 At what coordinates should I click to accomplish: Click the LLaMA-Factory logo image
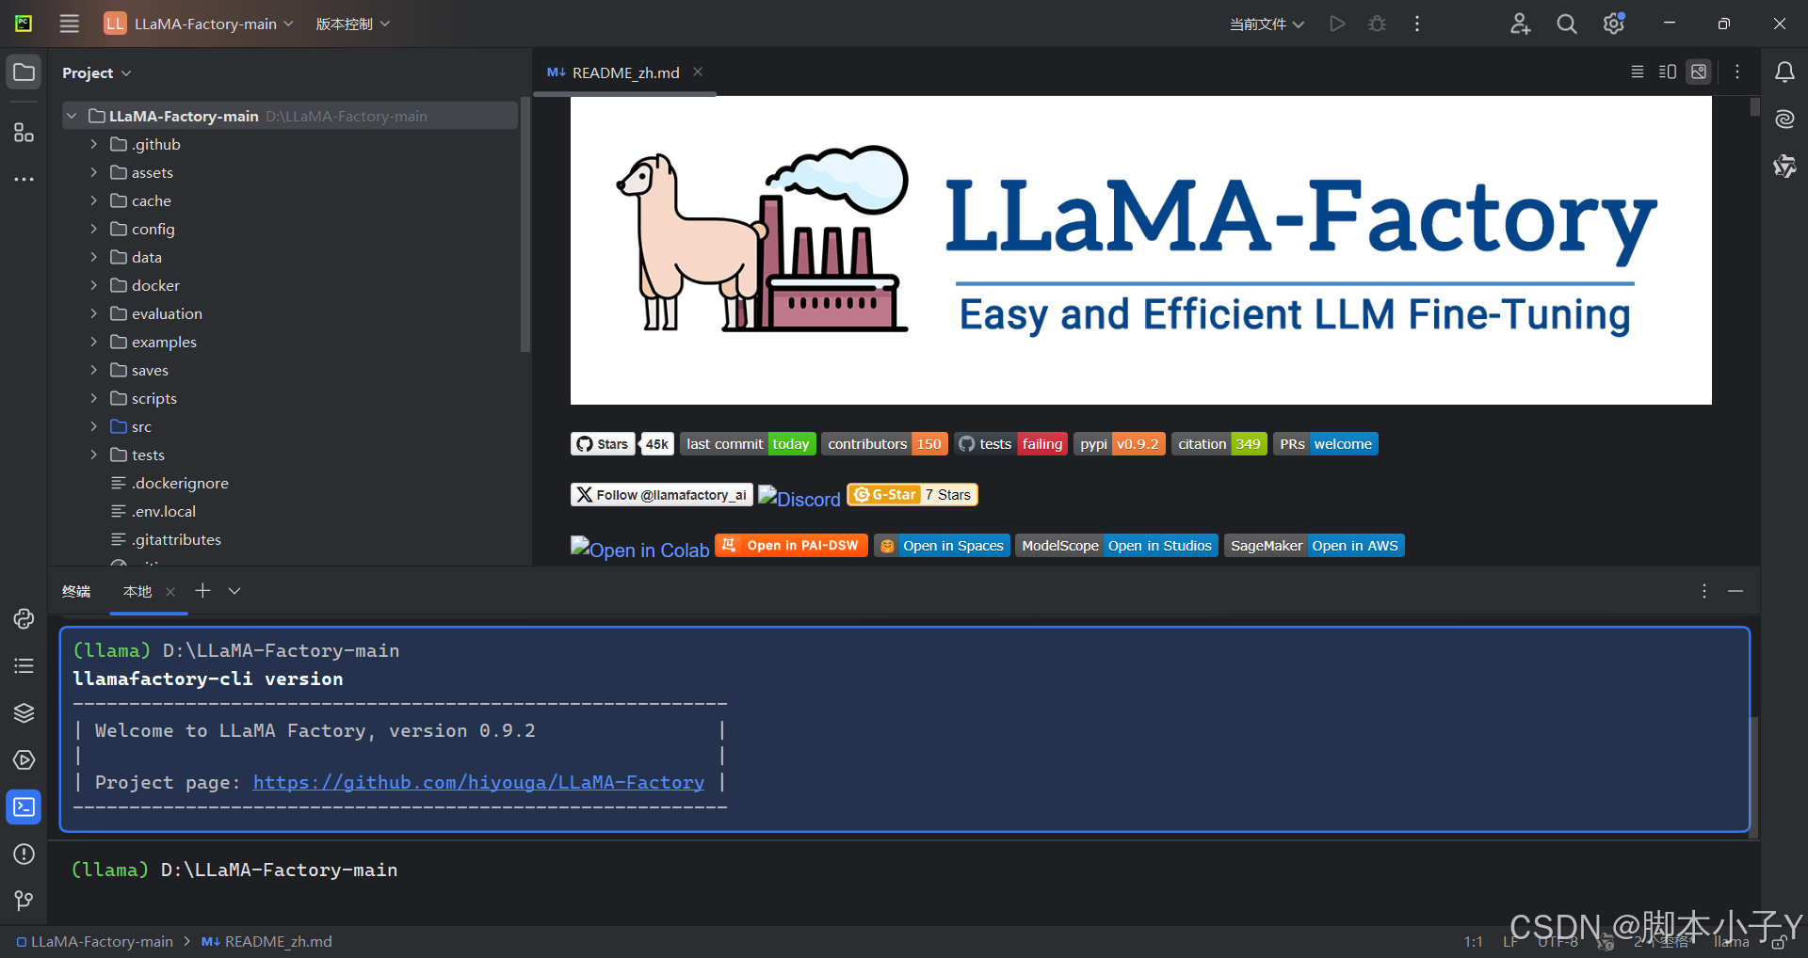(x=1140, y=250)
